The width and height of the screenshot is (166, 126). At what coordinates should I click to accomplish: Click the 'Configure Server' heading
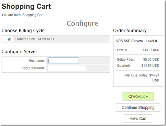19,52
